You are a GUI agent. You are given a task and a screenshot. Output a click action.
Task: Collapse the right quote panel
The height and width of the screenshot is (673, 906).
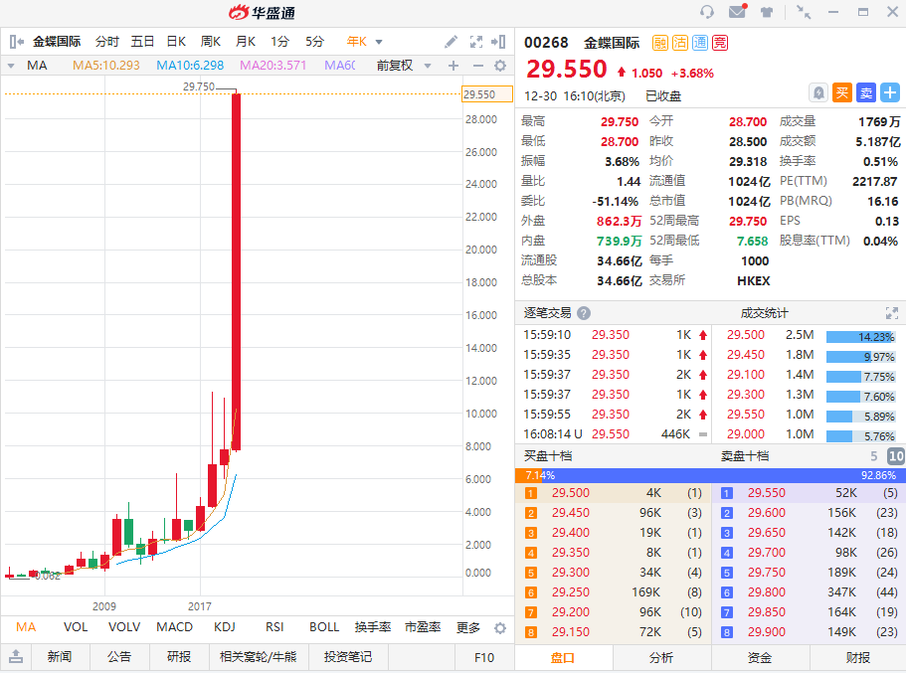pyautogui.click(x=498, y=42)
